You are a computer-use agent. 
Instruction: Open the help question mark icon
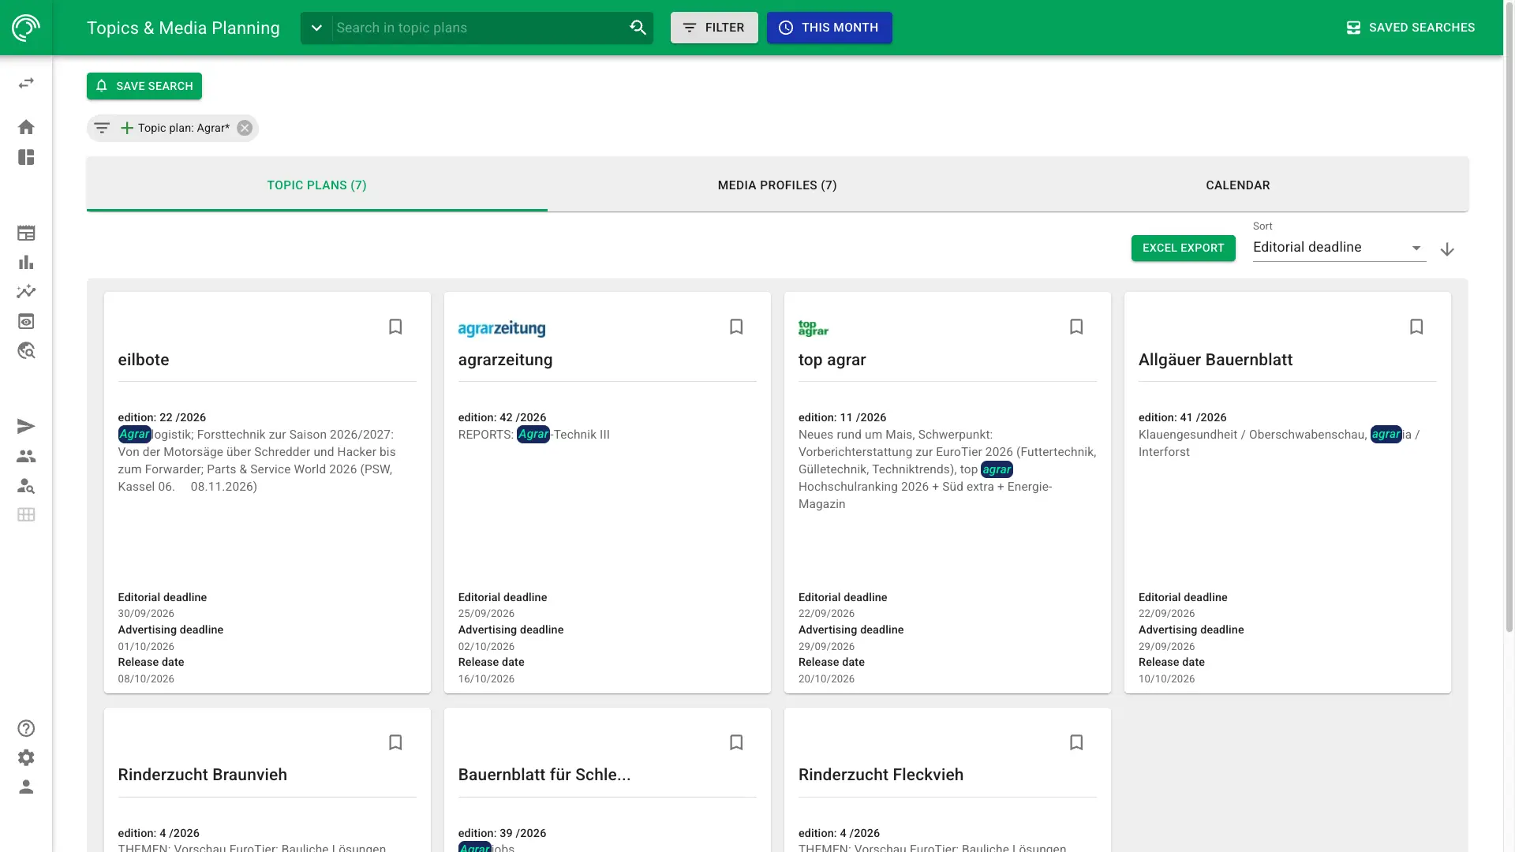pos(26,728)
